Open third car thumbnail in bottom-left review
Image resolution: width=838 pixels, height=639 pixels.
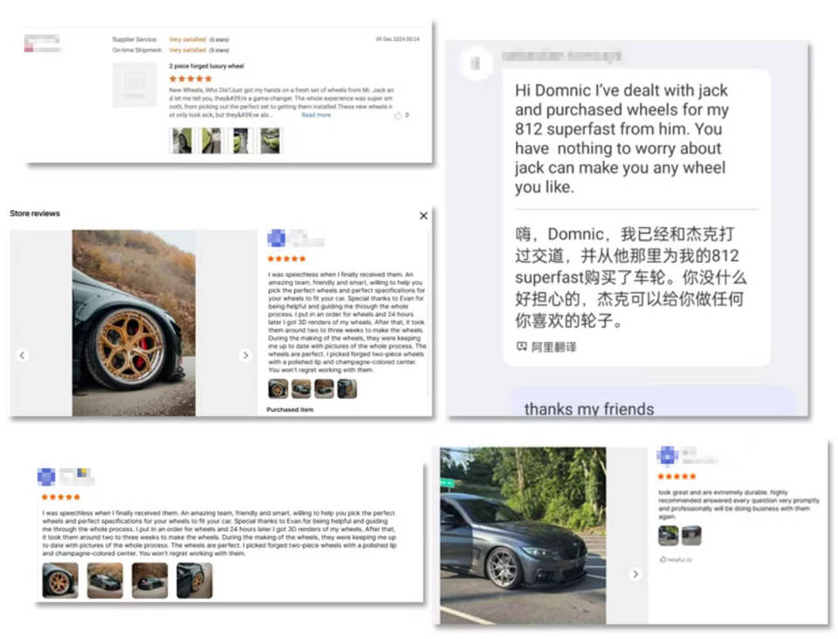click(x=149, y=581)
